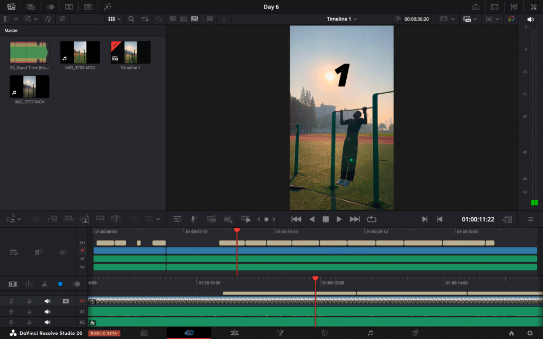The image size is (543, 339).
Task: Click the 00:00:36:20 duration timecode field
Action: pyautogui.click(x=416, y=19)
